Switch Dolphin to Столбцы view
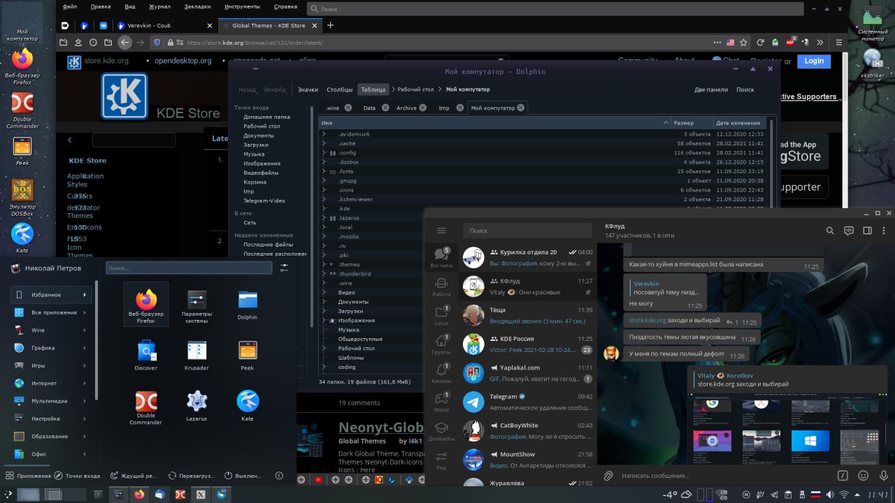The height and width of the screenshot is (503, 895). click(x=340, y=89)
